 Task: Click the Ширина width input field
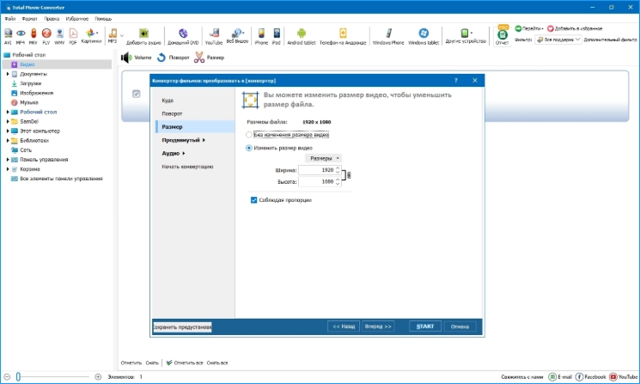click(320, 170)
